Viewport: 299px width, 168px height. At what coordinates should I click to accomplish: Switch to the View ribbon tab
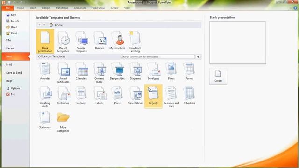[x=127, y=8]
